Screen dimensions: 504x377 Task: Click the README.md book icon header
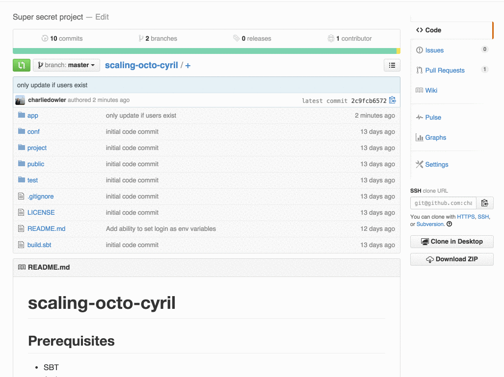tap(22, 267)
